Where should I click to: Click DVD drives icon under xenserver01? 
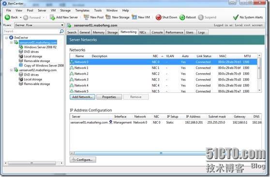coord(21,51)
